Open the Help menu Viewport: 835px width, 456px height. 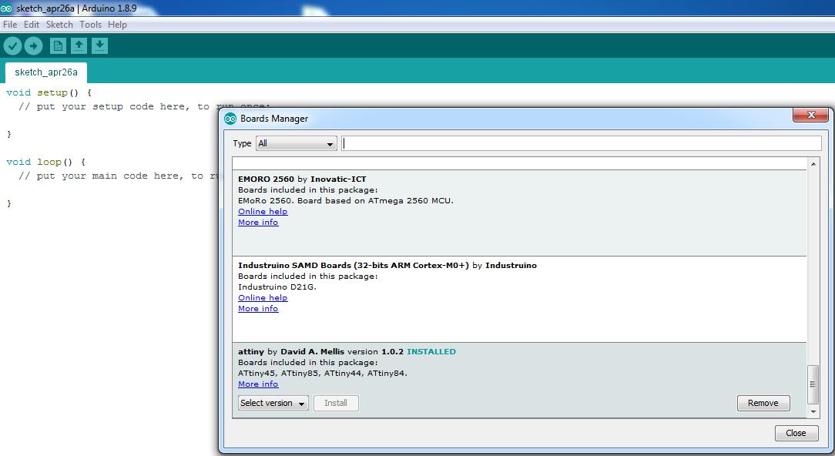coord(117,25)
